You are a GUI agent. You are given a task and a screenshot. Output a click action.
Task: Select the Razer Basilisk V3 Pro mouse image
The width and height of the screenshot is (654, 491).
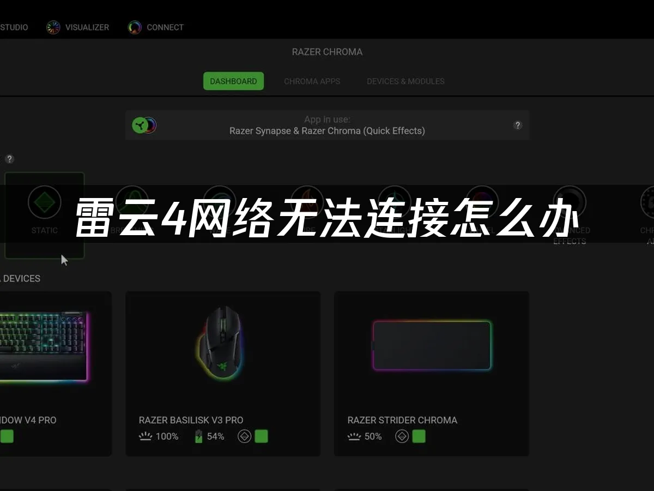coord(221,344)
